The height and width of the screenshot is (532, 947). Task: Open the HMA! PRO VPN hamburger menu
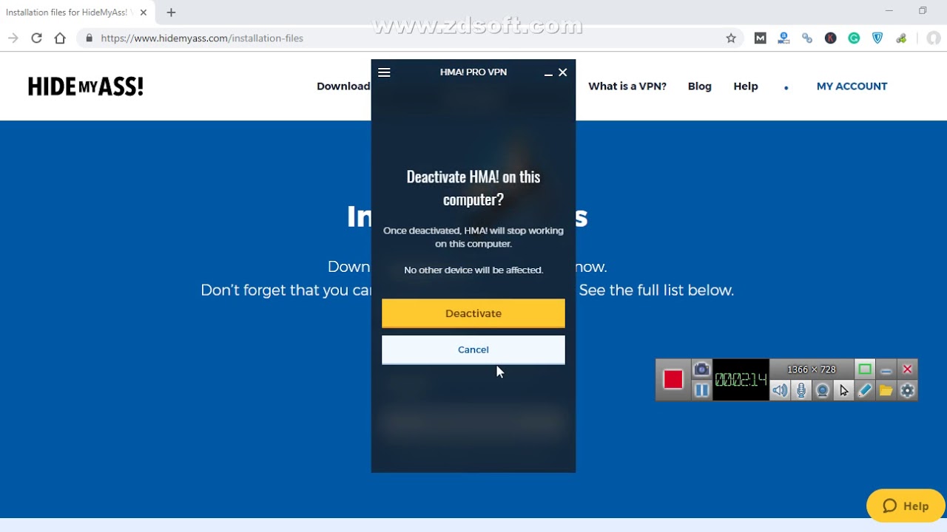pyautogui.click(x=384, y=72)
